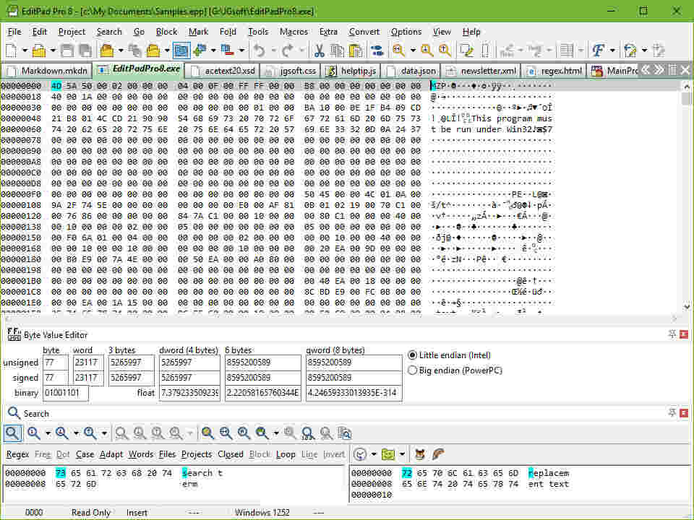Image resolution: width=694 pixels, height=520 pixels.
Task: Open the Macros menu
Action: [294, 32]
